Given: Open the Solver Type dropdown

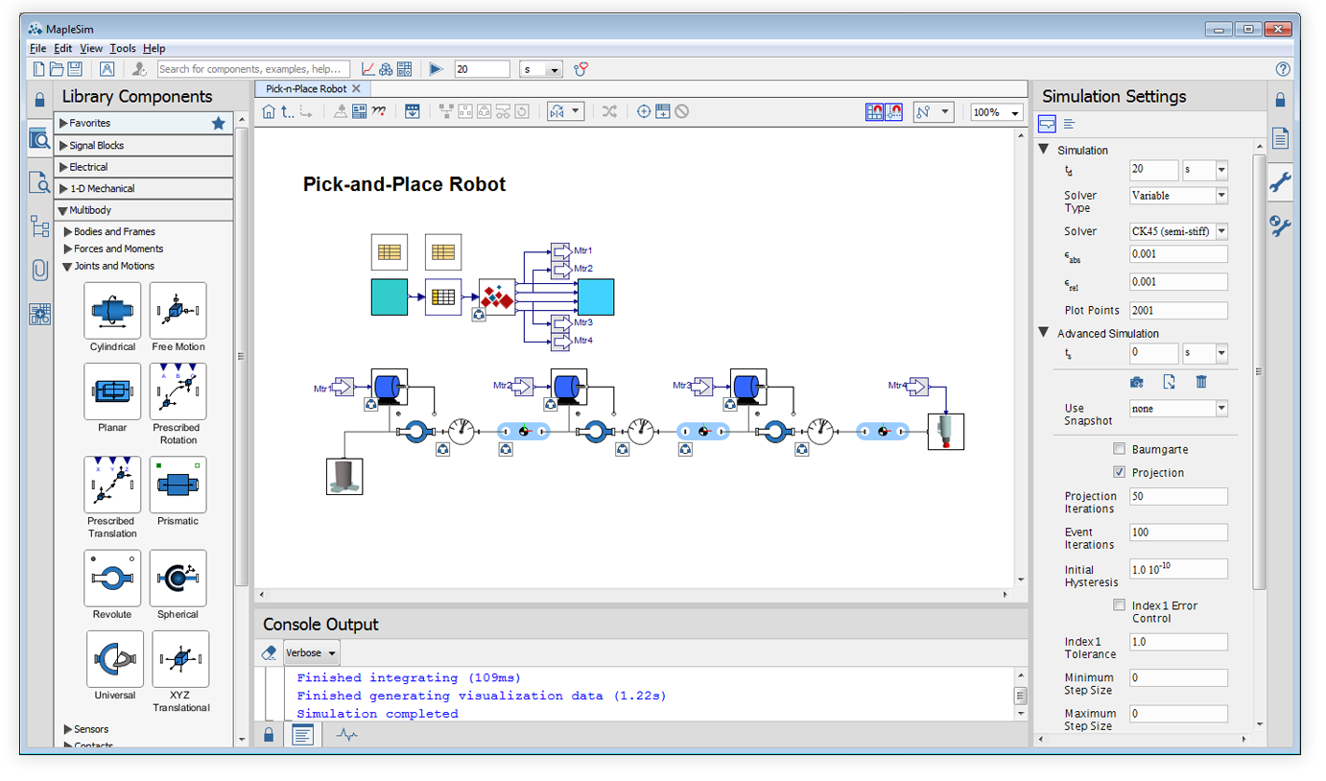Looking at the screenshot, I should point(1178,196).
